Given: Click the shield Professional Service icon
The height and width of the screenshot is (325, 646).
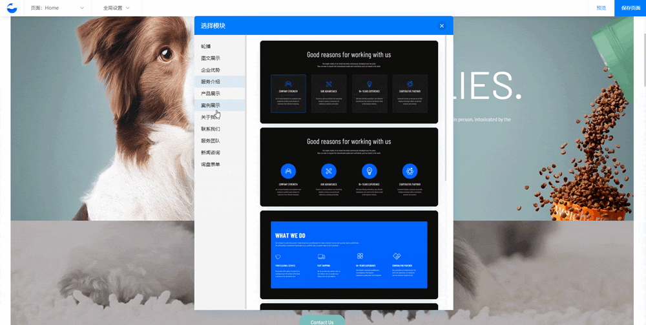Looking at the screenshot, I should 278,257.
